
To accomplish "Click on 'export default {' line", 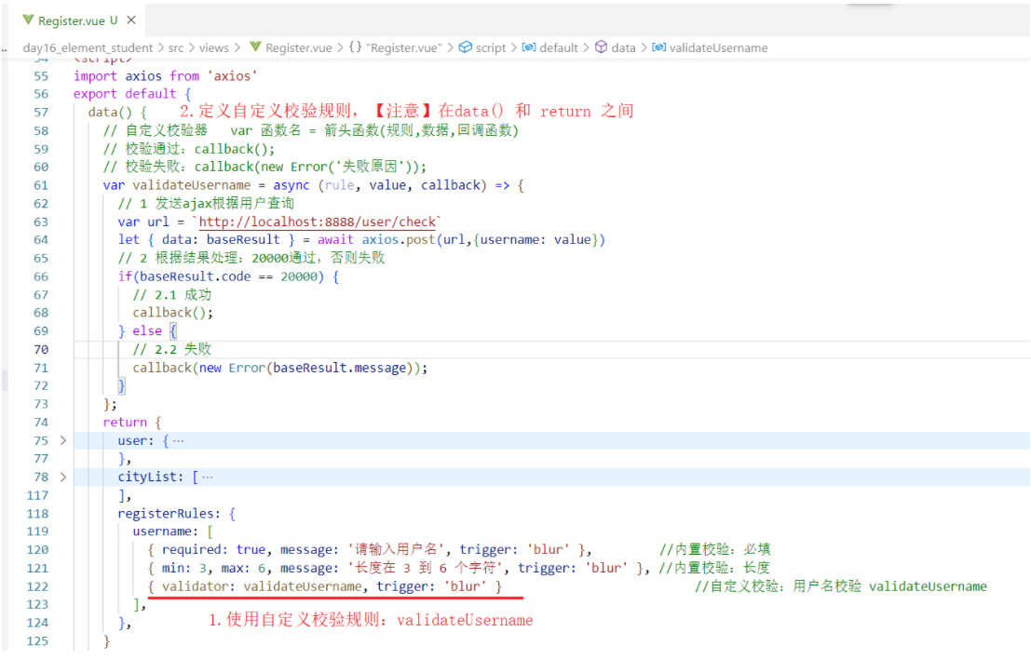I will 131,94.
